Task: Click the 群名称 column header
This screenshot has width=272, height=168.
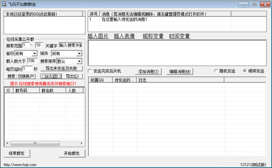Action: (53, 90)
